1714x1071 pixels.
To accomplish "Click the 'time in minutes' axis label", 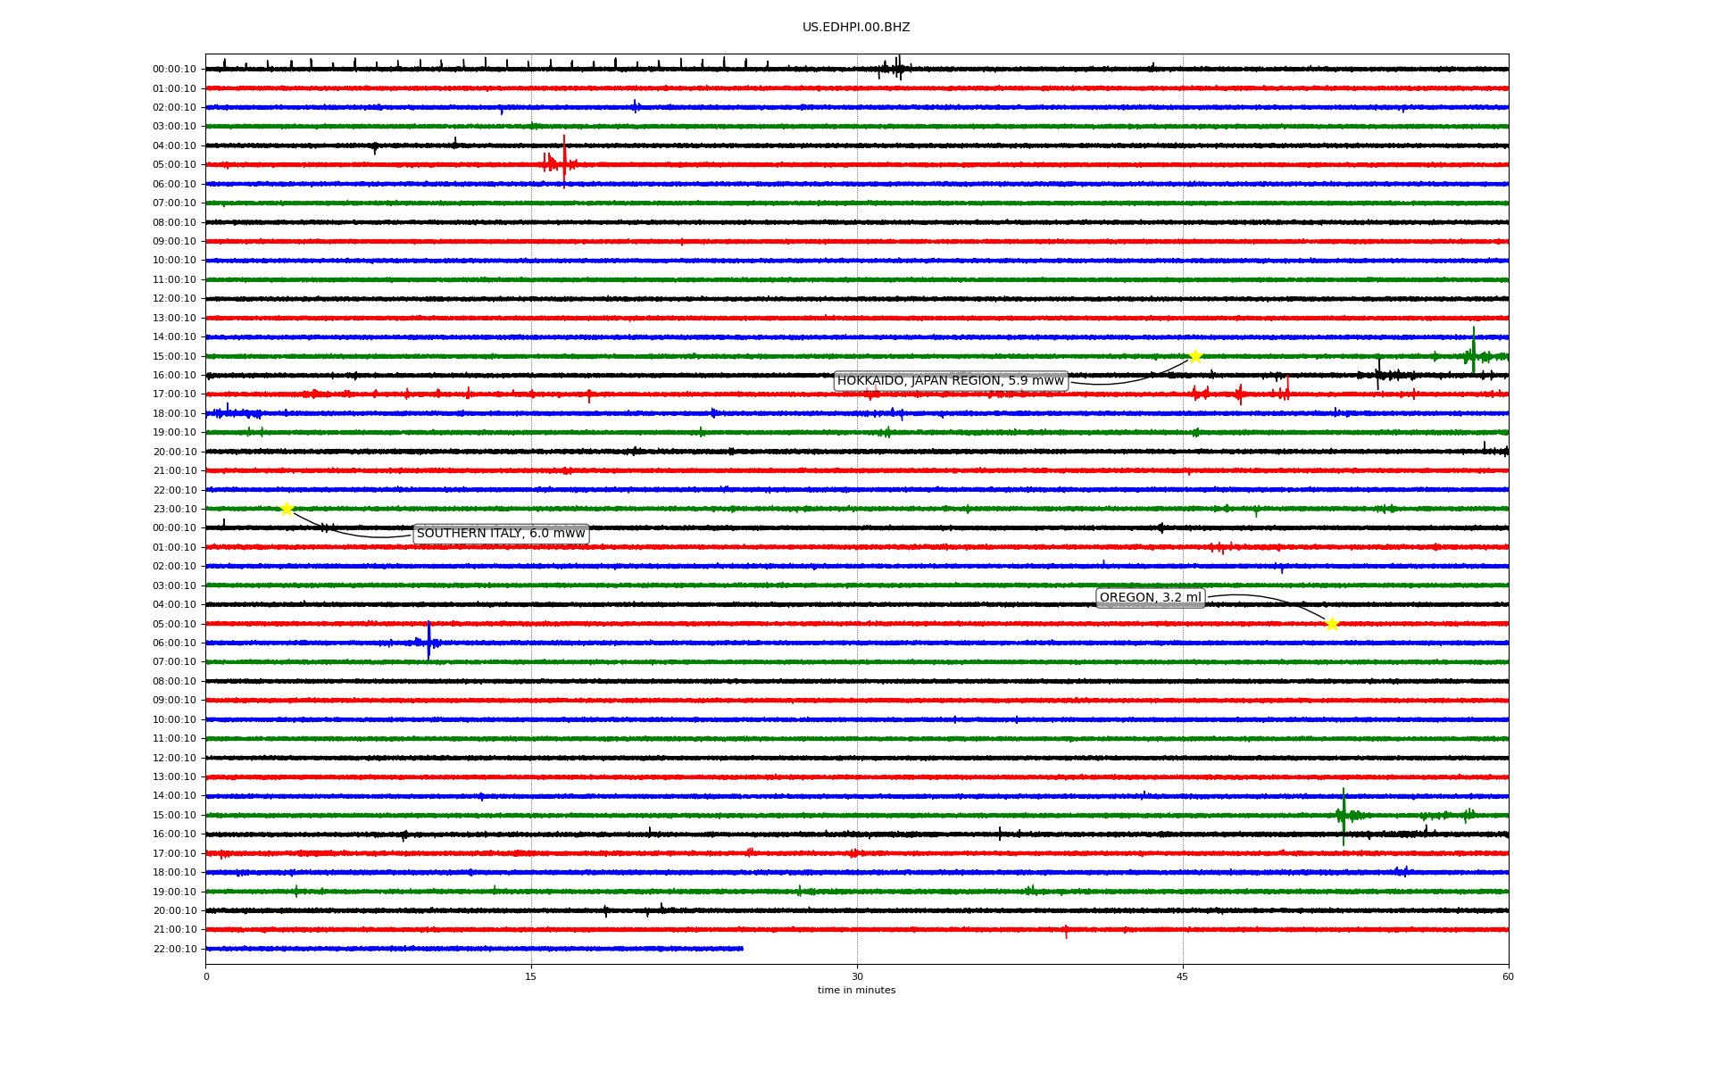I will (856, 991).
